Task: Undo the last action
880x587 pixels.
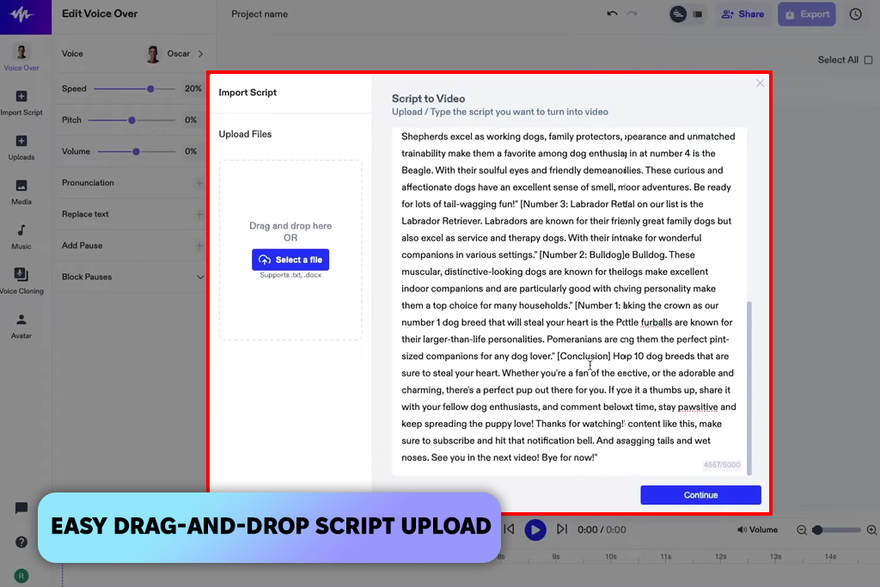Action: tap(612, 14)
